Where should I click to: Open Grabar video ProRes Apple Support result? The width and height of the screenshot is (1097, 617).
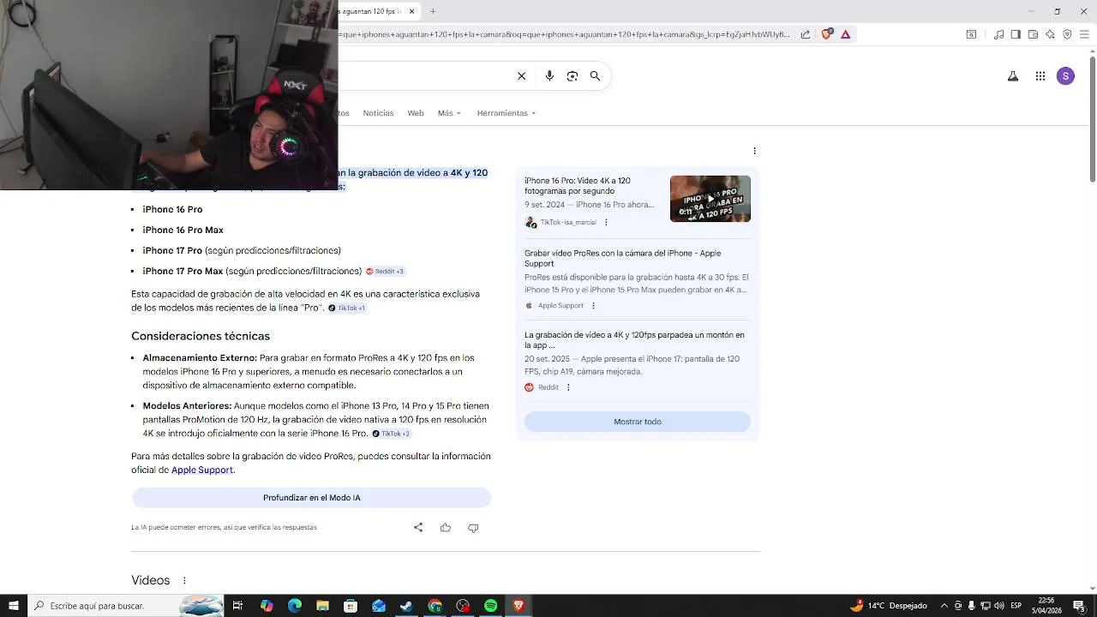click(x=623, y=258)
